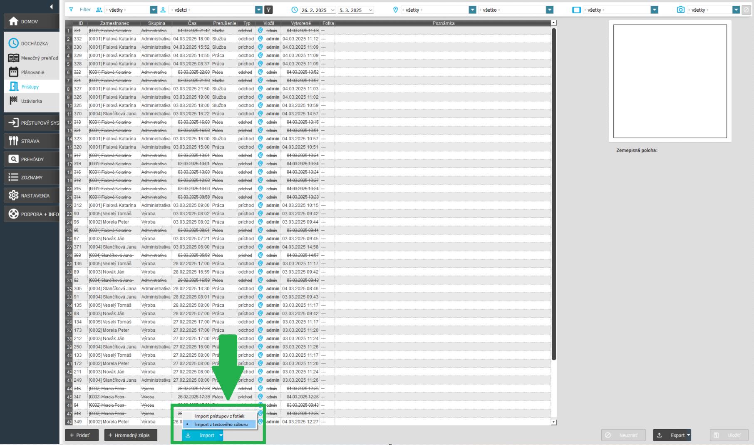Click the Uložiť save button
The image size is (754, 445).
point(729,435)
